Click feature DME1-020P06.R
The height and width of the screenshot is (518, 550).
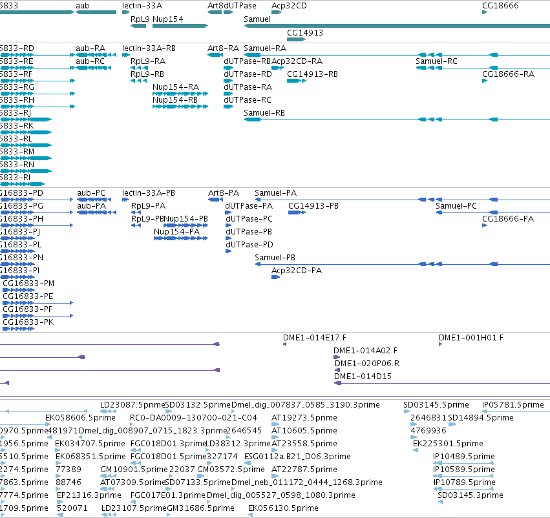[x=367, y=364]
